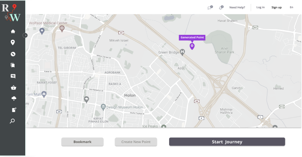The image size is (302, 157).
Task: Click the Log in link
Action: coord(261,7)
